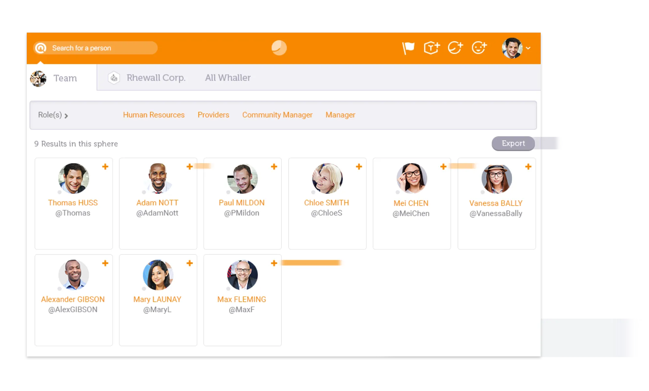Add Thomas HUSS to a group
This screenshot has height=391, width=649.
(106, 166)
